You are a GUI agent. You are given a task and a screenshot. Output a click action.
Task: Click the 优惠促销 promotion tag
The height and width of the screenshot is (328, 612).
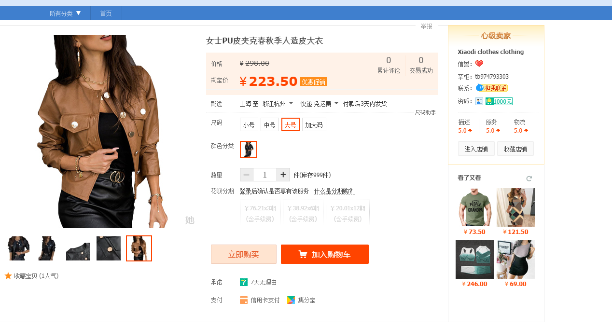[314, 82]
